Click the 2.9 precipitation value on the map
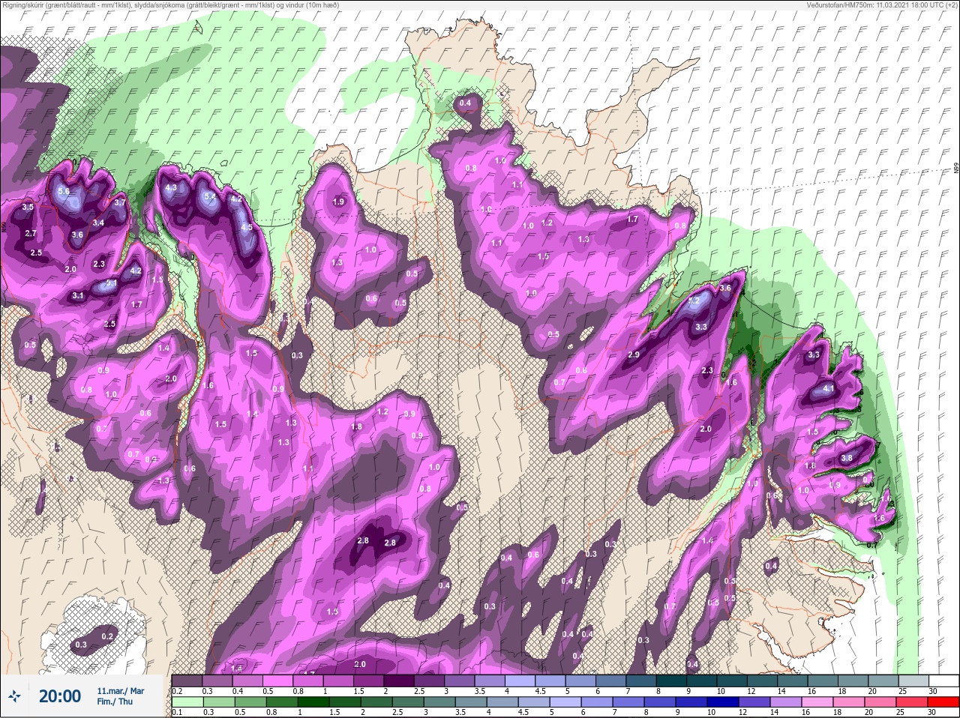The image size is (960, 718). click(x=634, y=355)
